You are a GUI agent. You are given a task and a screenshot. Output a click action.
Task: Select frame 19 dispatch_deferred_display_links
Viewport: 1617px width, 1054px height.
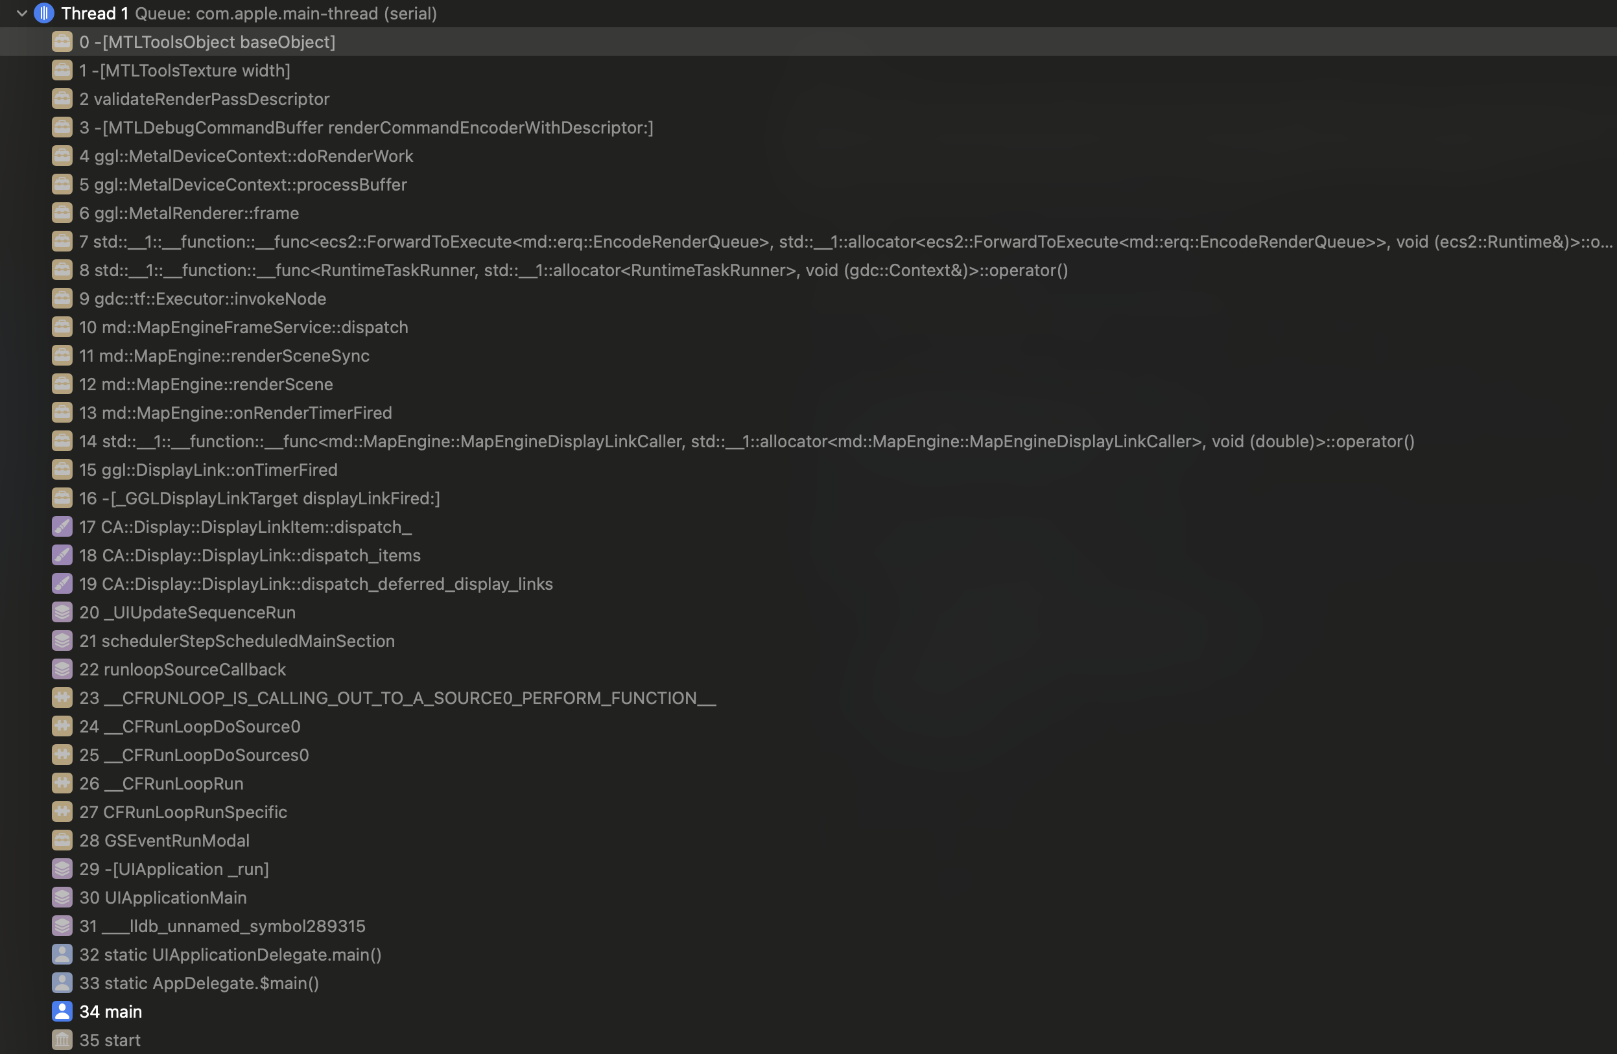click(808, 583)
